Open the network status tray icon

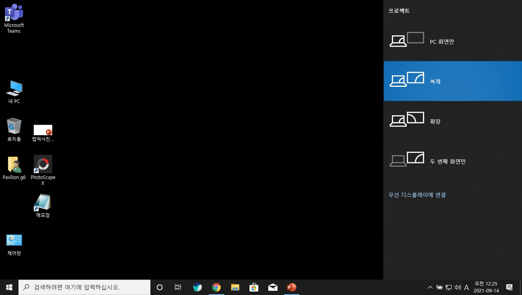pyautogui.click(x=449, y=287)
